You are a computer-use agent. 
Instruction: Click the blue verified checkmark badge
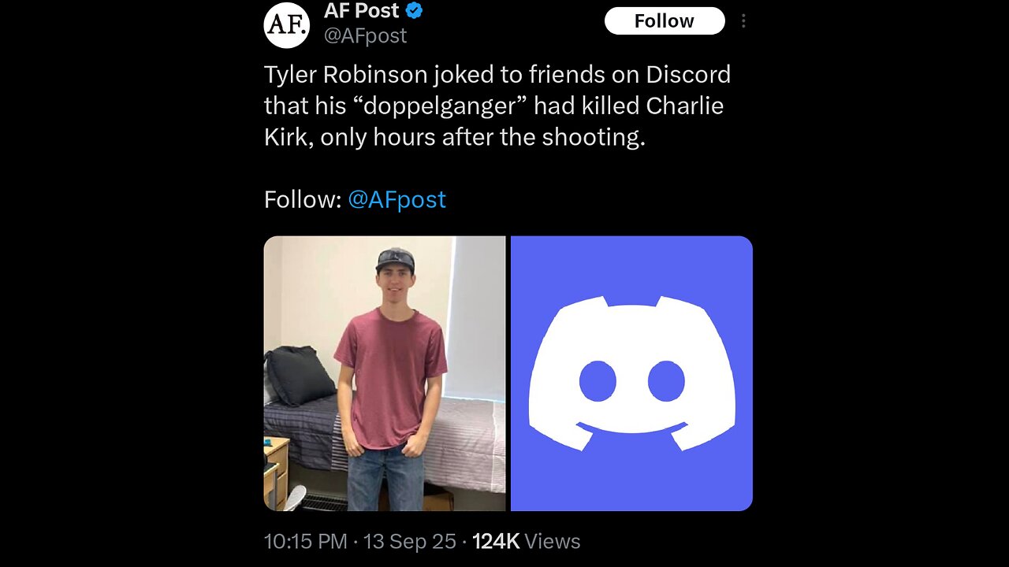[x=414, y=11]
